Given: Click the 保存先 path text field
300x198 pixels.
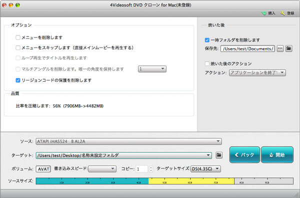Looking at the screenshot, I should point(248,49).
